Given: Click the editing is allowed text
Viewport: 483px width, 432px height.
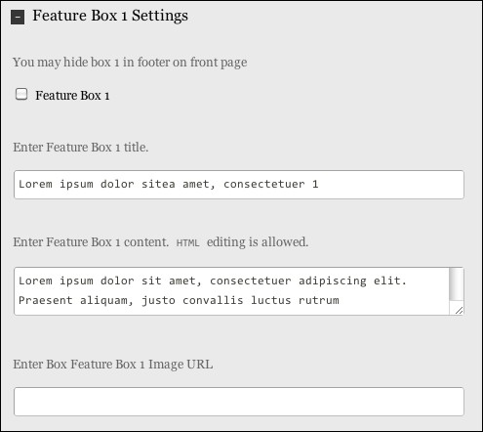Looking at the screenshot, I should 258,242.
